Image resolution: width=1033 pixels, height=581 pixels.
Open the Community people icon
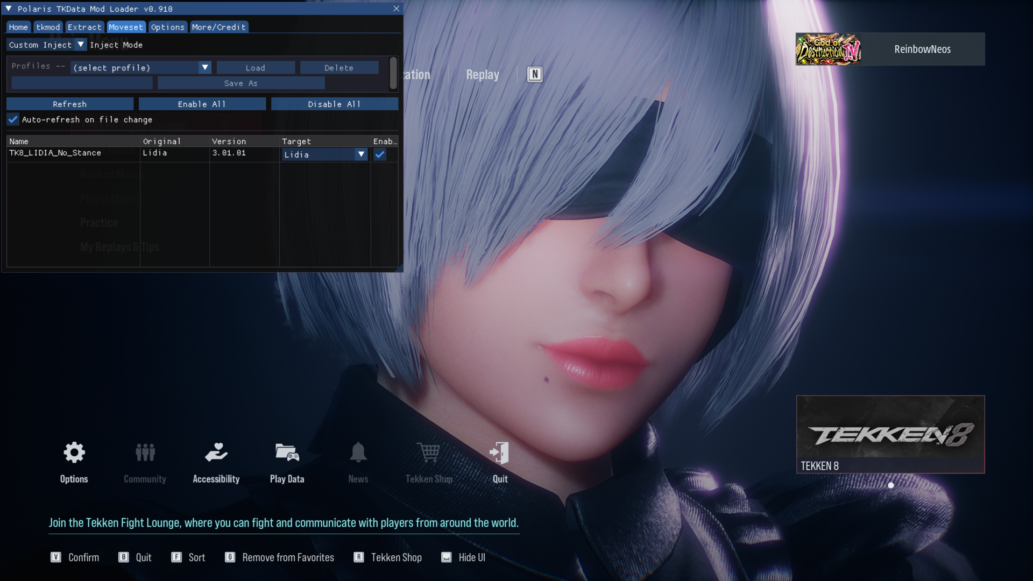145,453
